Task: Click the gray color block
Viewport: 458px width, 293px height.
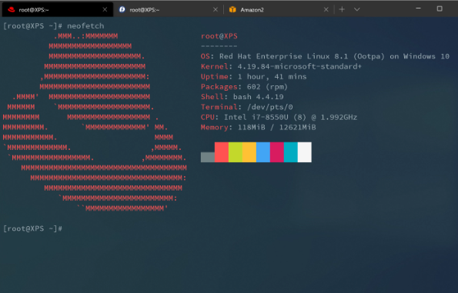Action: coord(208,157)
